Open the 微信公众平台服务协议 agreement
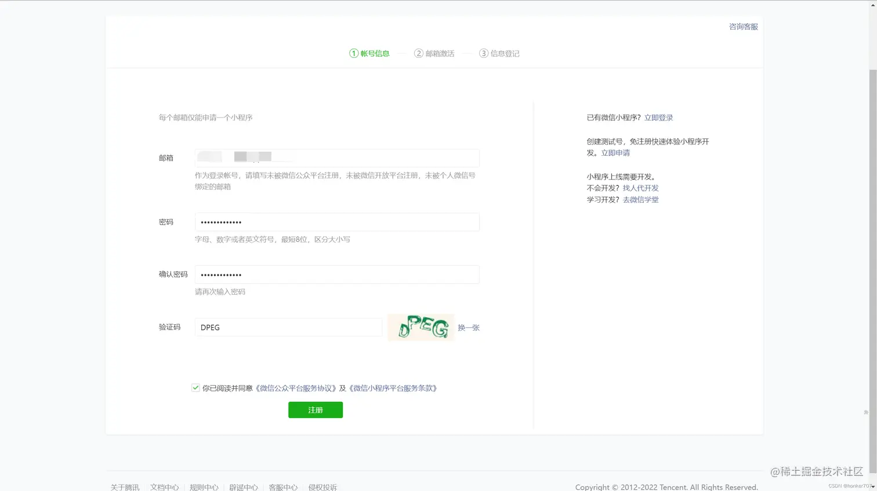877x491 pixels. coord(297,388)
